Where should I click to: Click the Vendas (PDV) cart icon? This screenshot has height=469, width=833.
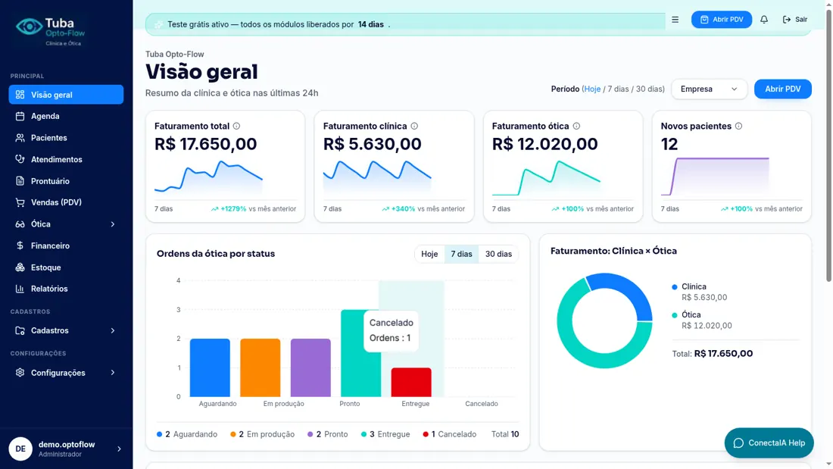click(20, 202)
